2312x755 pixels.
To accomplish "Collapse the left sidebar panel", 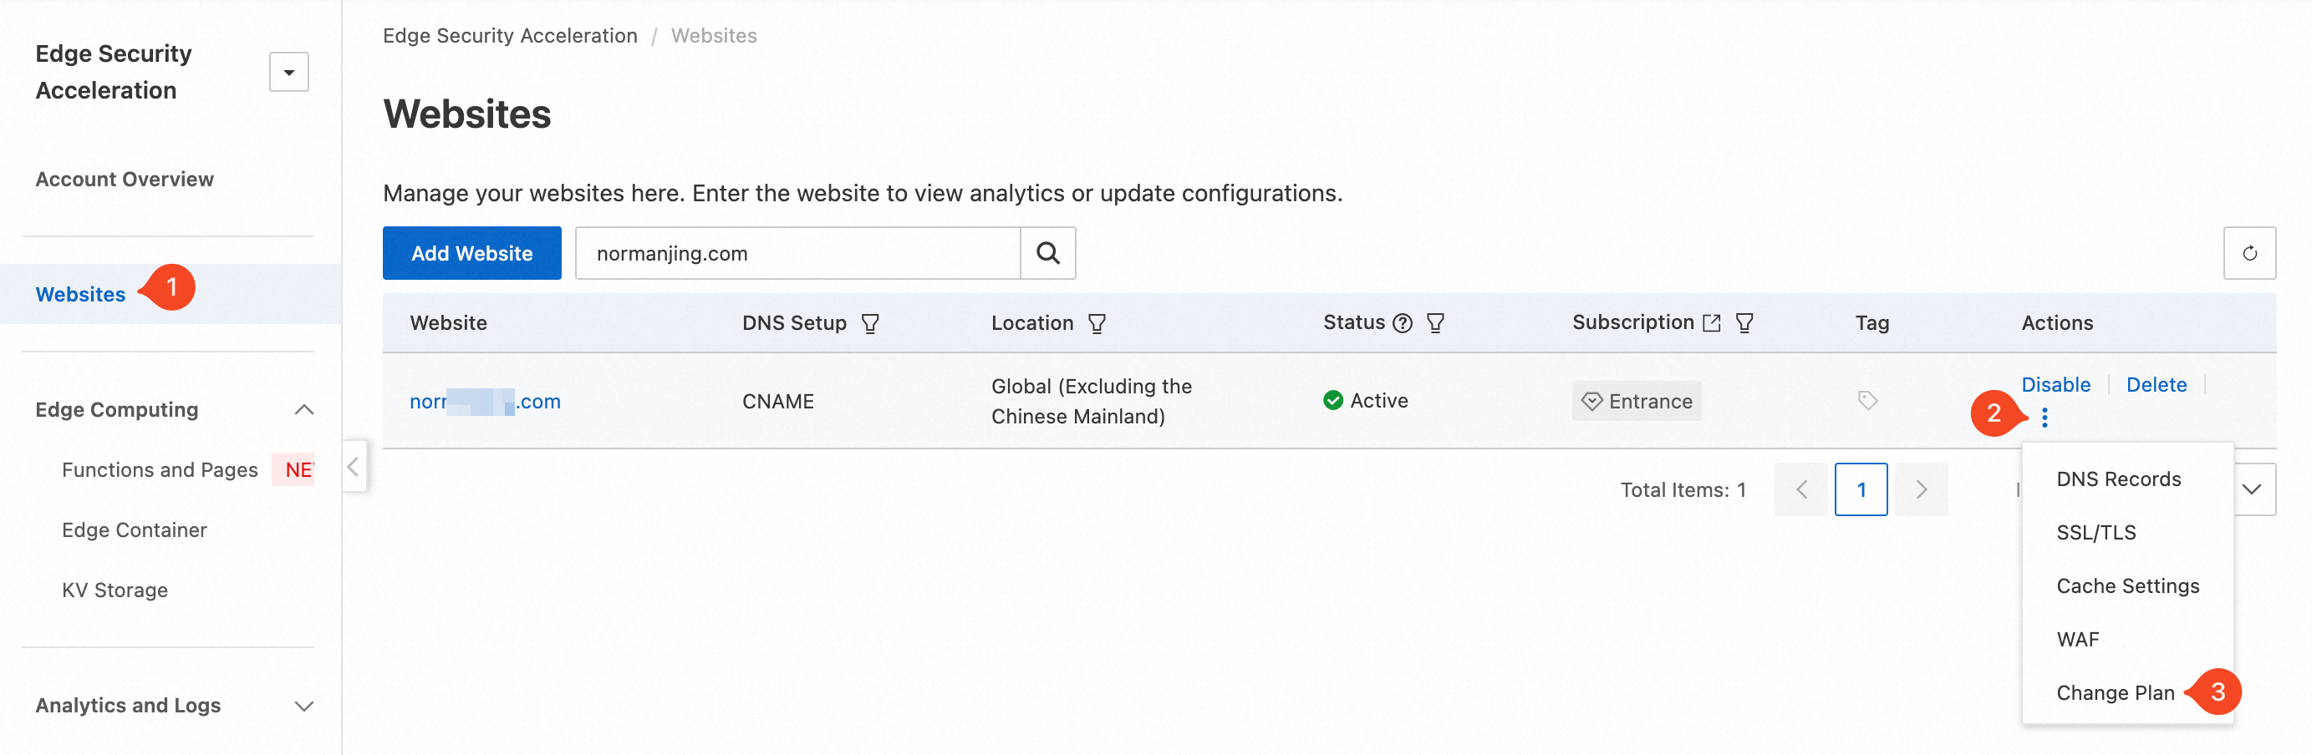I will [x=354, y=466].
